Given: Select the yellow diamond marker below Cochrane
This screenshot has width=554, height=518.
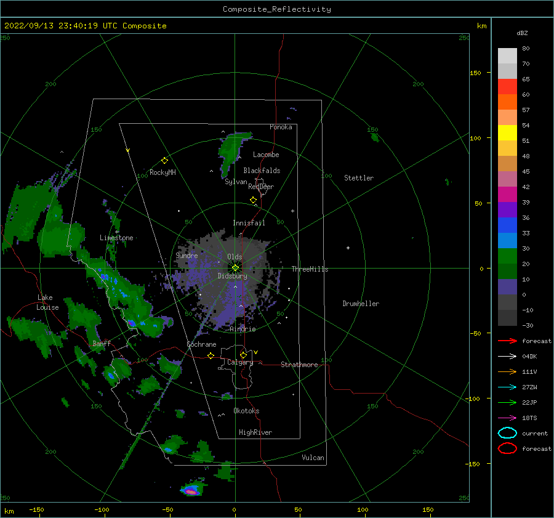Looking at the screenshot, I should point(211,355).
